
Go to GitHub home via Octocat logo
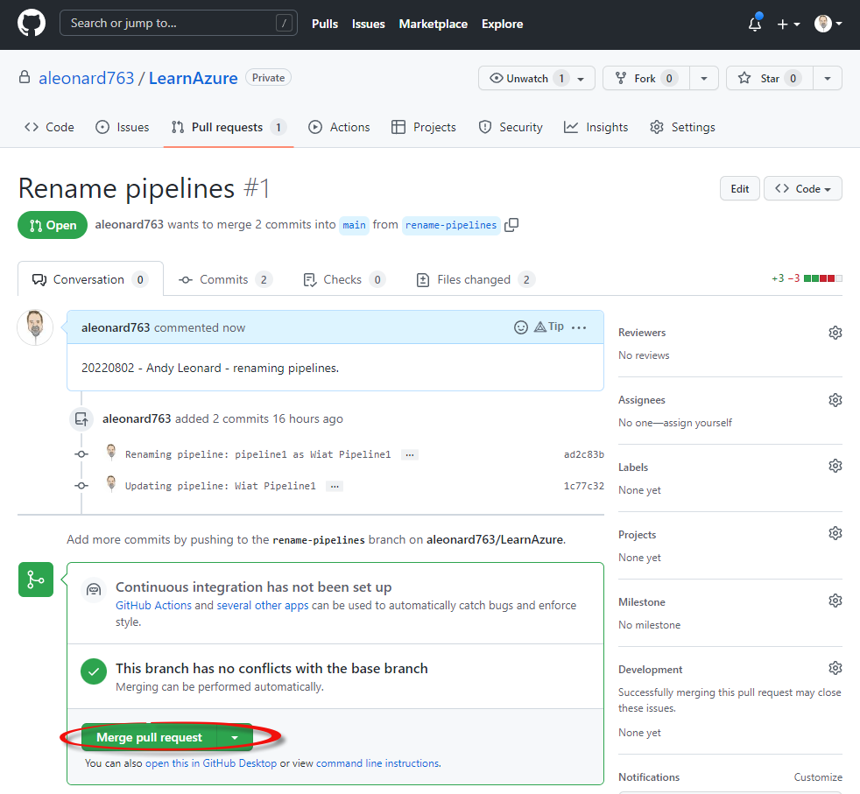[x=32, y=24]
